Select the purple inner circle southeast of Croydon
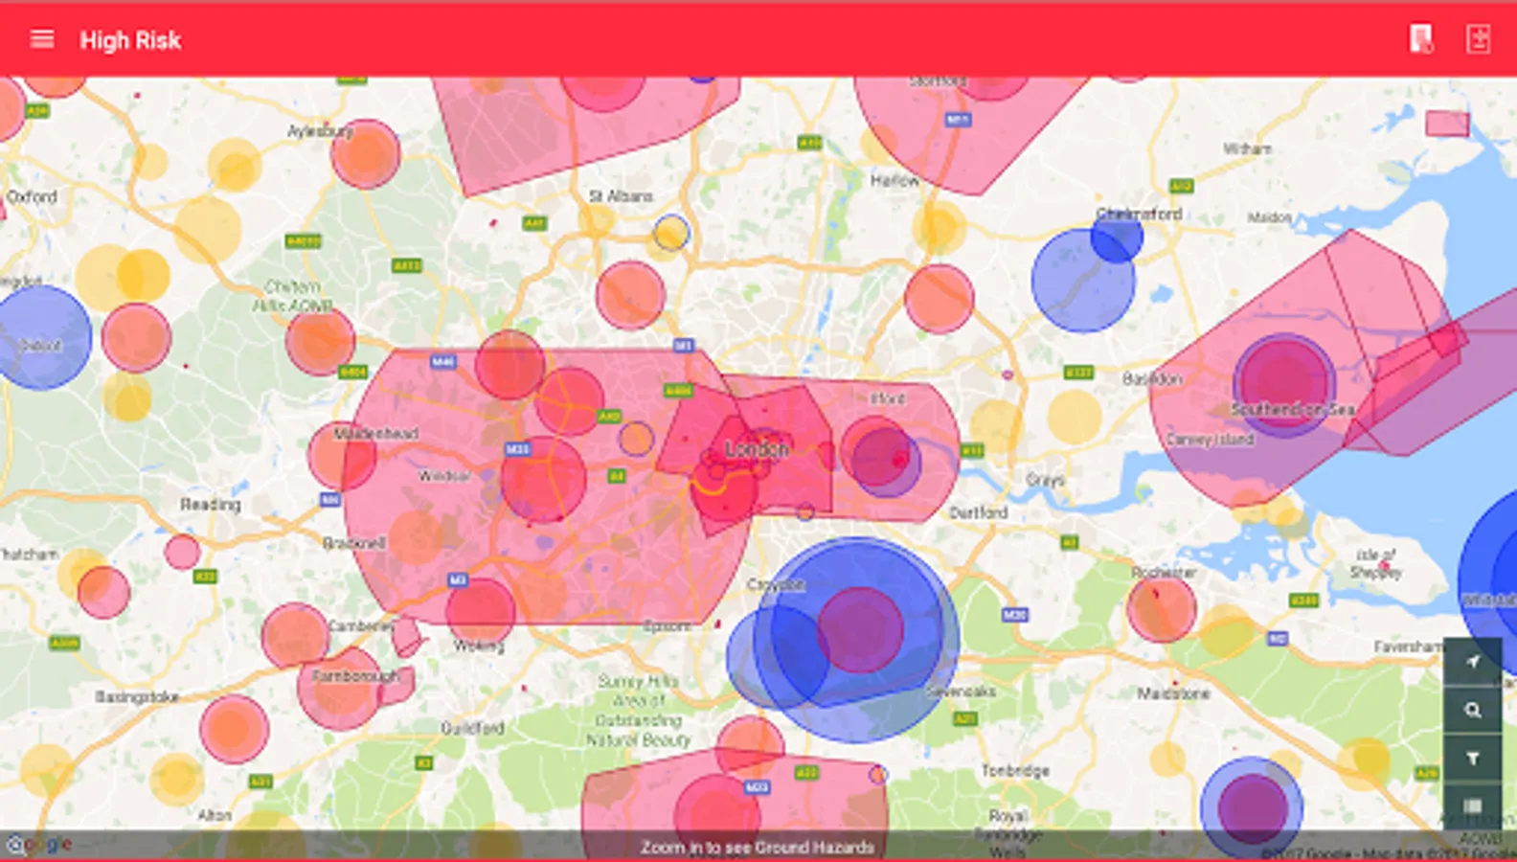This screenshot has height=862, width=1517. tap(860, 630)
